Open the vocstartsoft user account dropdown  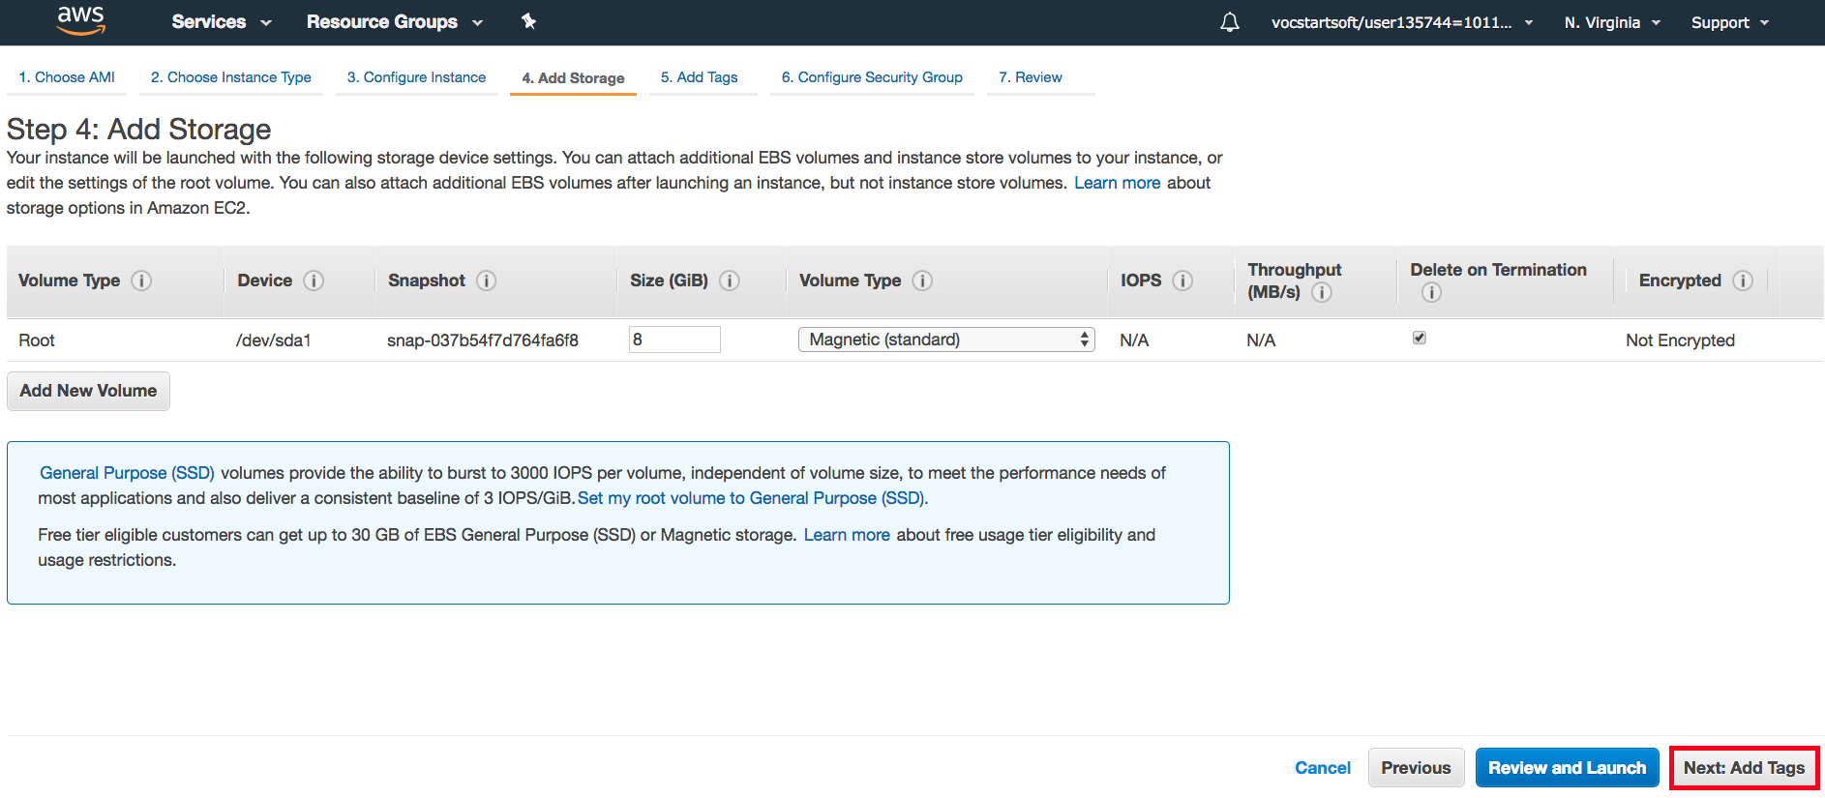(x=1402, y=22)
